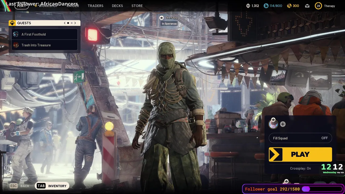Screen dimensions: 345x194
Task: Go to previous quests page arrow
Action: pyautogui.click(x=65, y=23)
